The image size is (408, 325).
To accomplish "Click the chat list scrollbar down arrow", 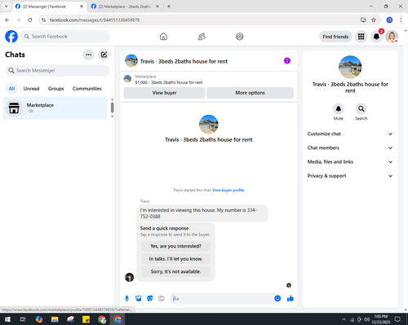I will [112, 116].
